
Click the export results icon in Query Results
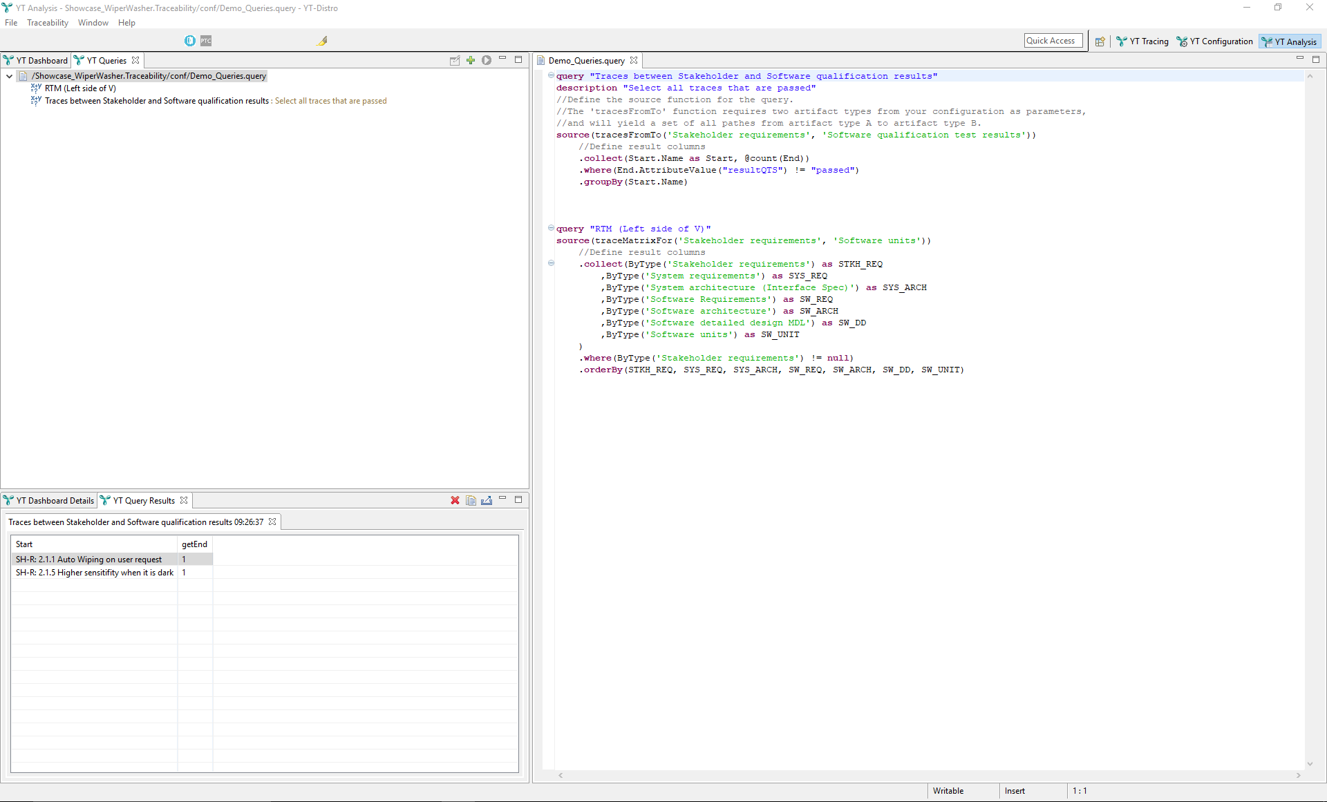(487, 500)
